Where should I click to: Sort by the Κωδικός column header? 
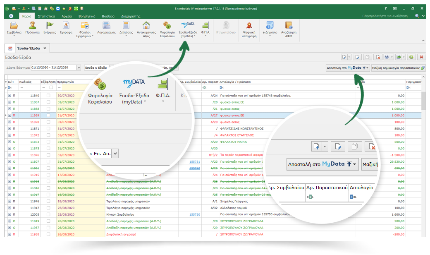[29, 82]
